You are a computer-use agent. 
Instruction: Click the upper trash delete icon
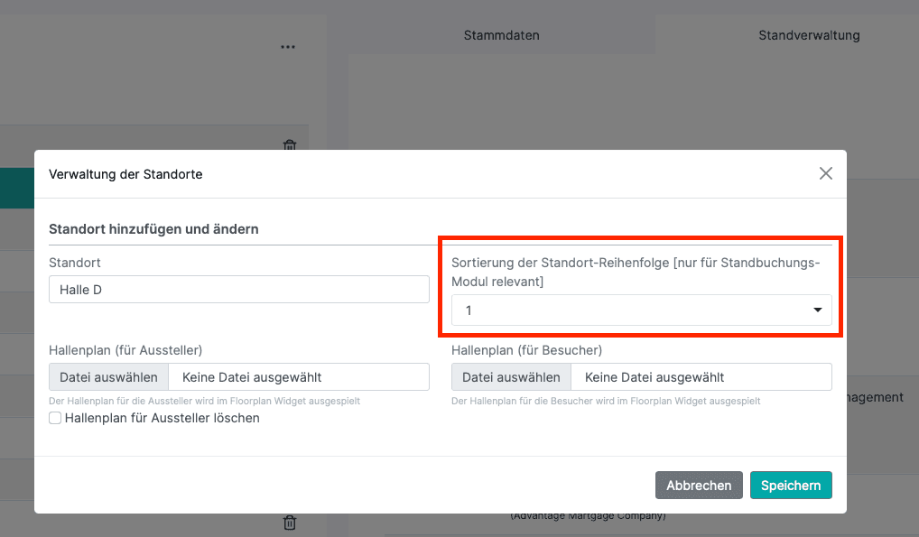[290, 144]
